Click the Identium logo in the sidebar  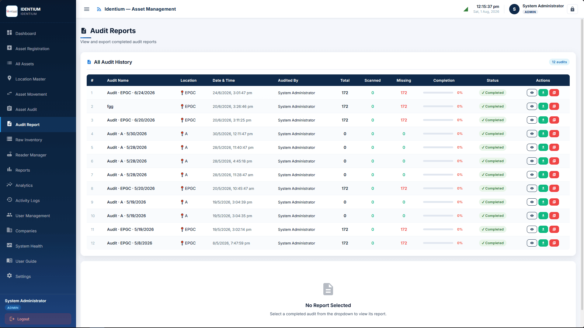pyautogui.click(x=12, y=11)
